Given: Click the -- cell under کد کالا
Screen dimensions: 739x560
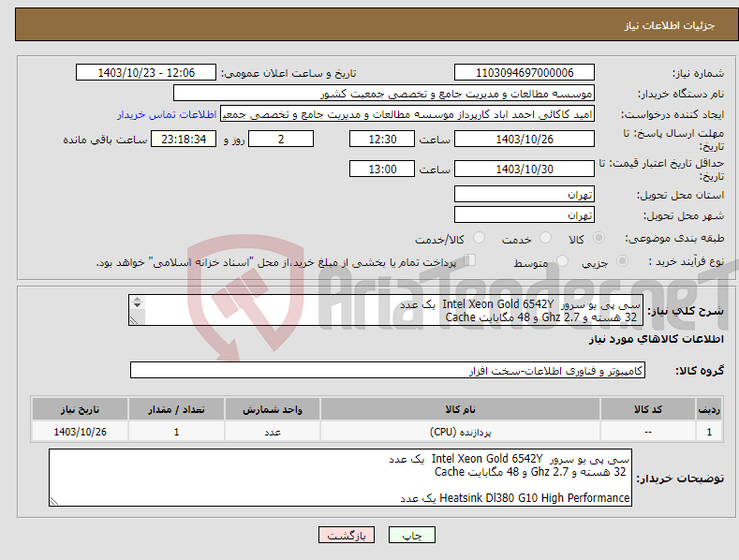Looking at the screenshot, I should coord(648,432).
